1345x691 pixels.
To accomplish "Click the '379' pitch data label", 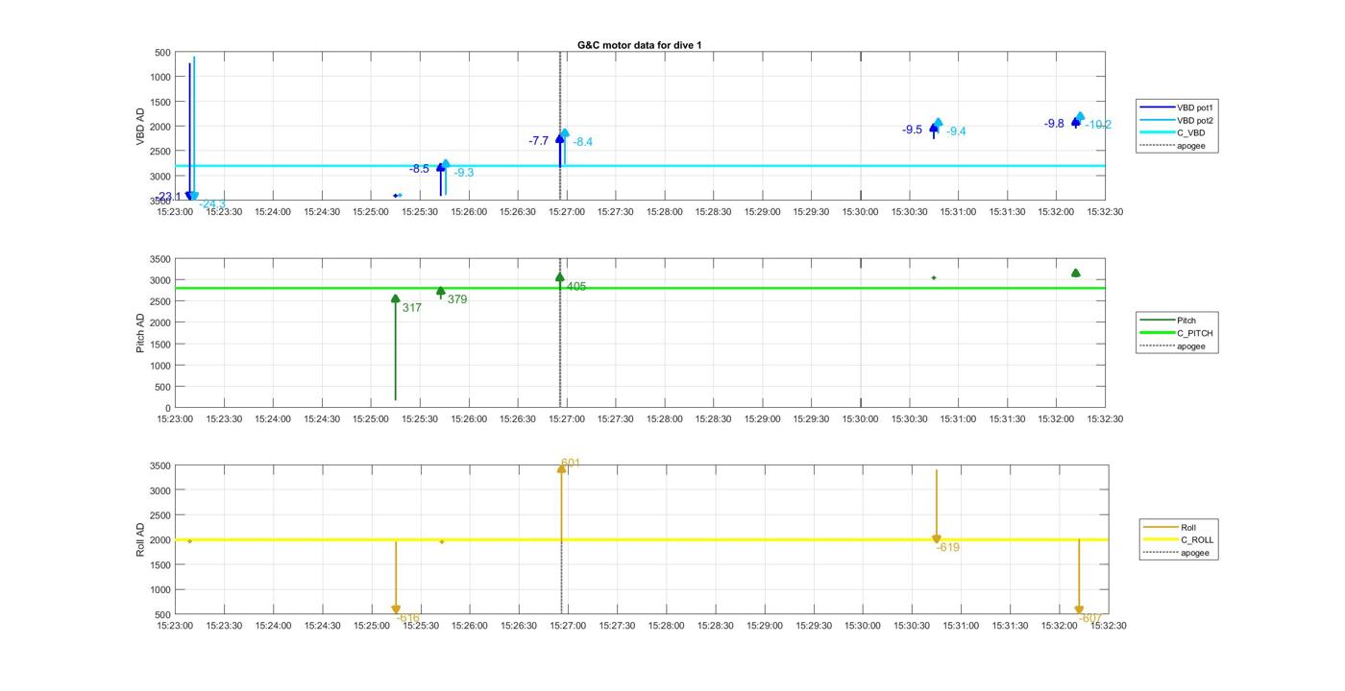I will click(457, 299).
